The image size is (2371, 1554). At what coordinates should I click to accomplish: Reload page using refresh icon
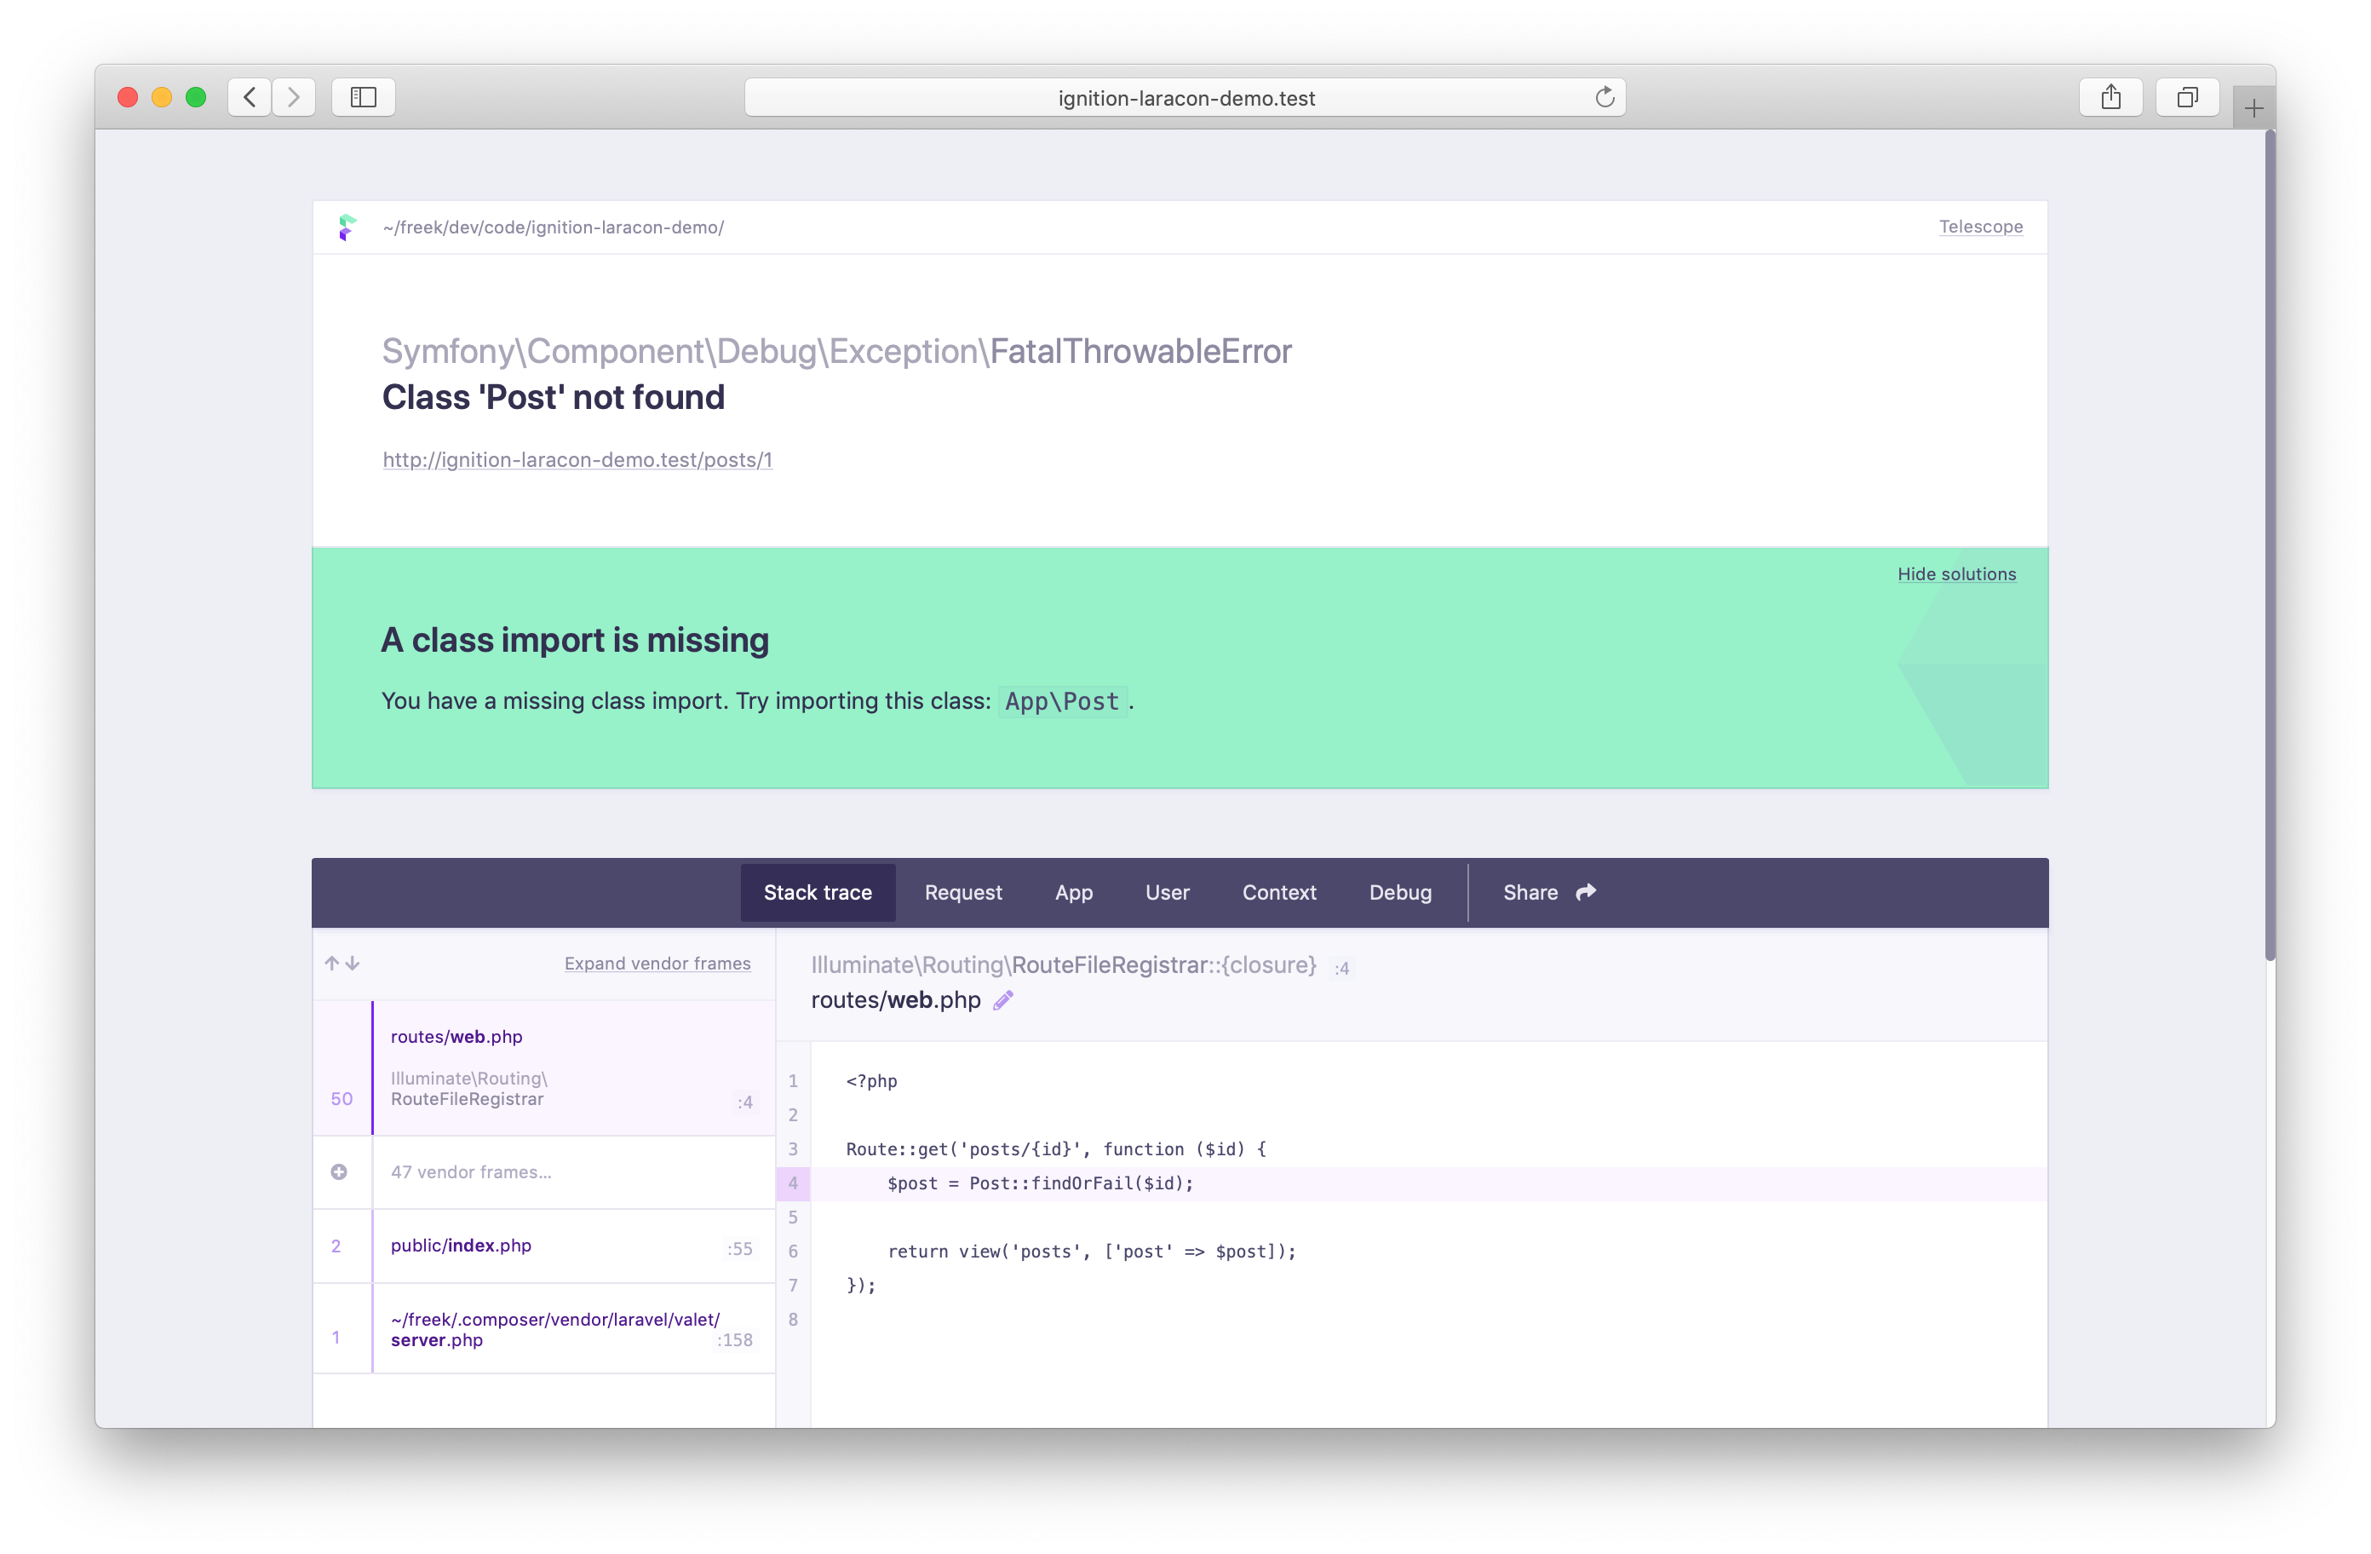[x=1604, y=96]
